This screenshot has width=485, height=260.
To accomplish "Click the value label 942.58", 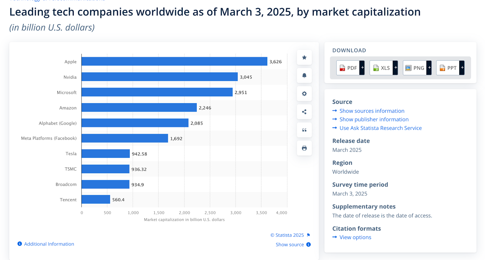I will [139, 154].
